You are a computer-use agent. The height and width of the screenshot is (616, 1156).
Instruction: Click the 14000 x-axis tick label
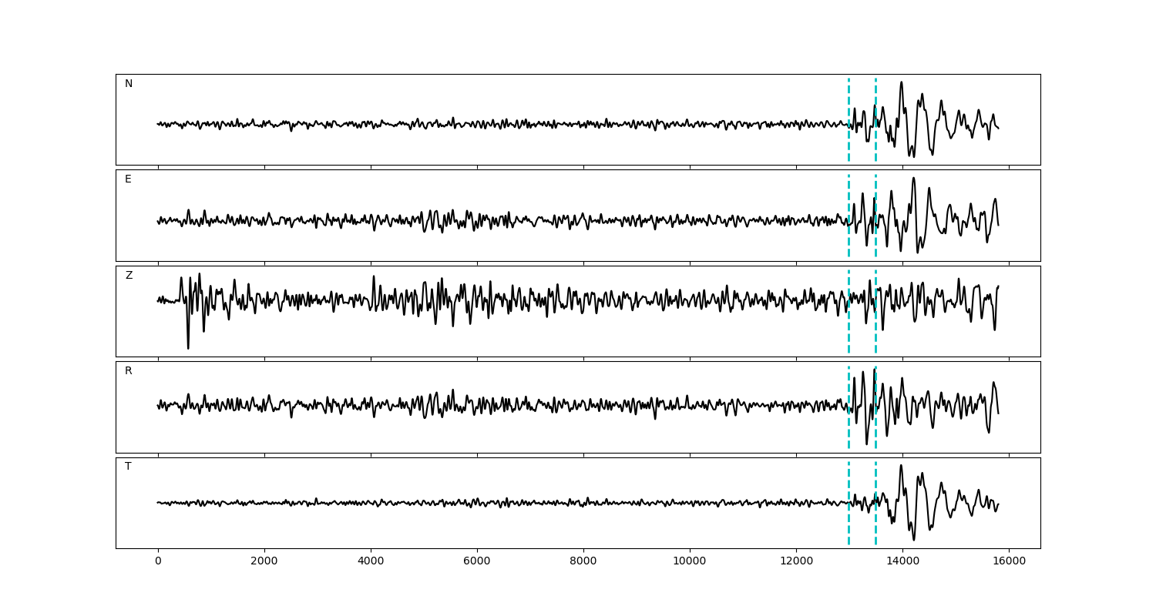(x=902, y=561)
